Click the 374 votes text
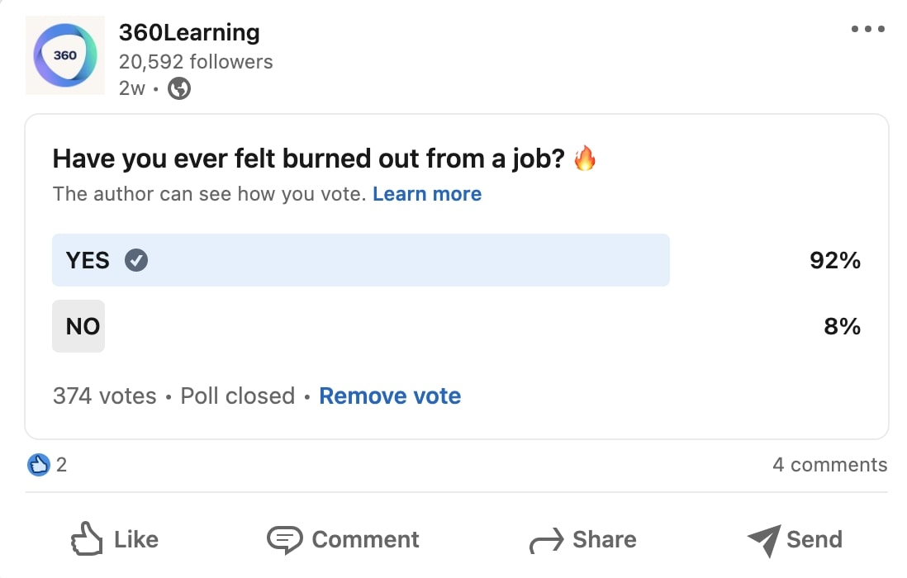Image resolution: width=907 pixels, height=578 pixels. (x=103, y=396)
